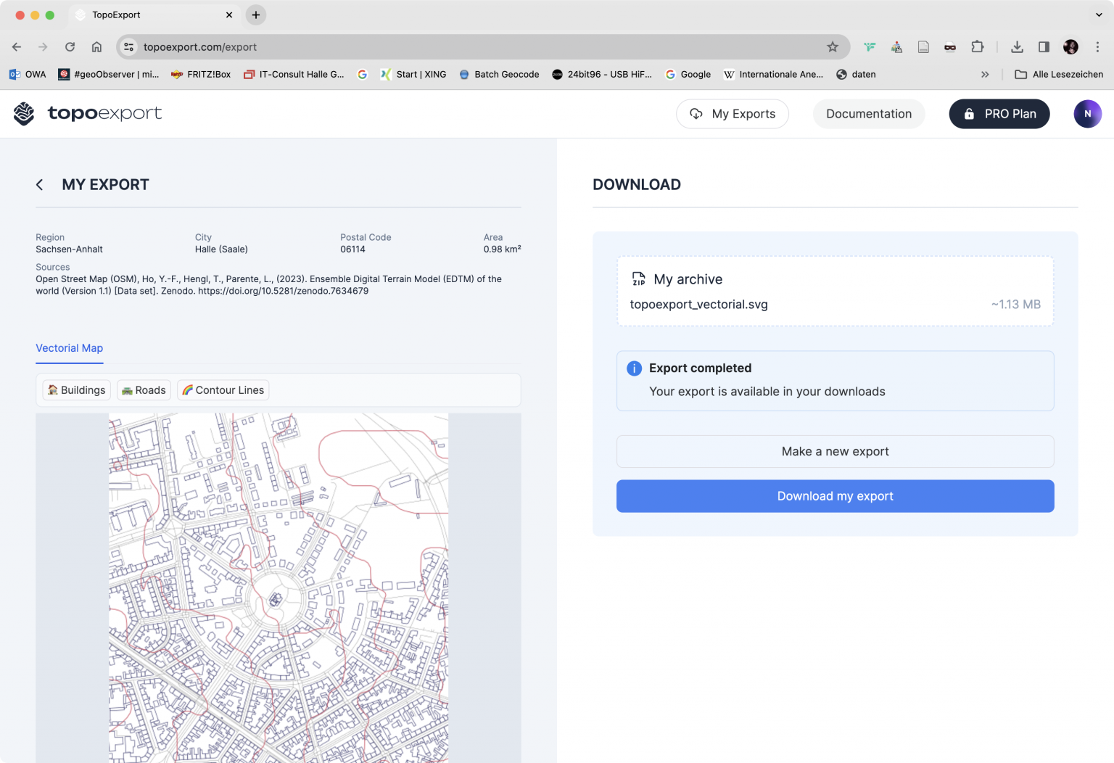Click the user avatar circle top right
Screen dimensions: 1114x763
tap(1087, 114)
